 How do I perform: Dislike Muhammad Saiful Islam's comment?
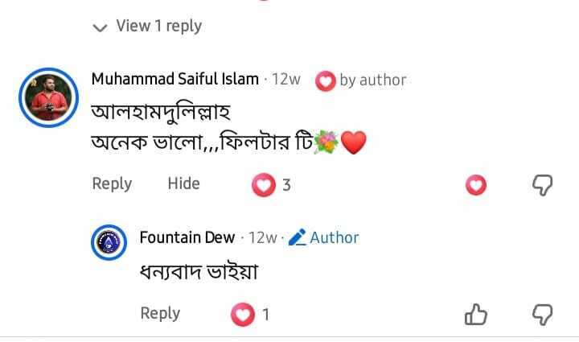pos(542,185)
